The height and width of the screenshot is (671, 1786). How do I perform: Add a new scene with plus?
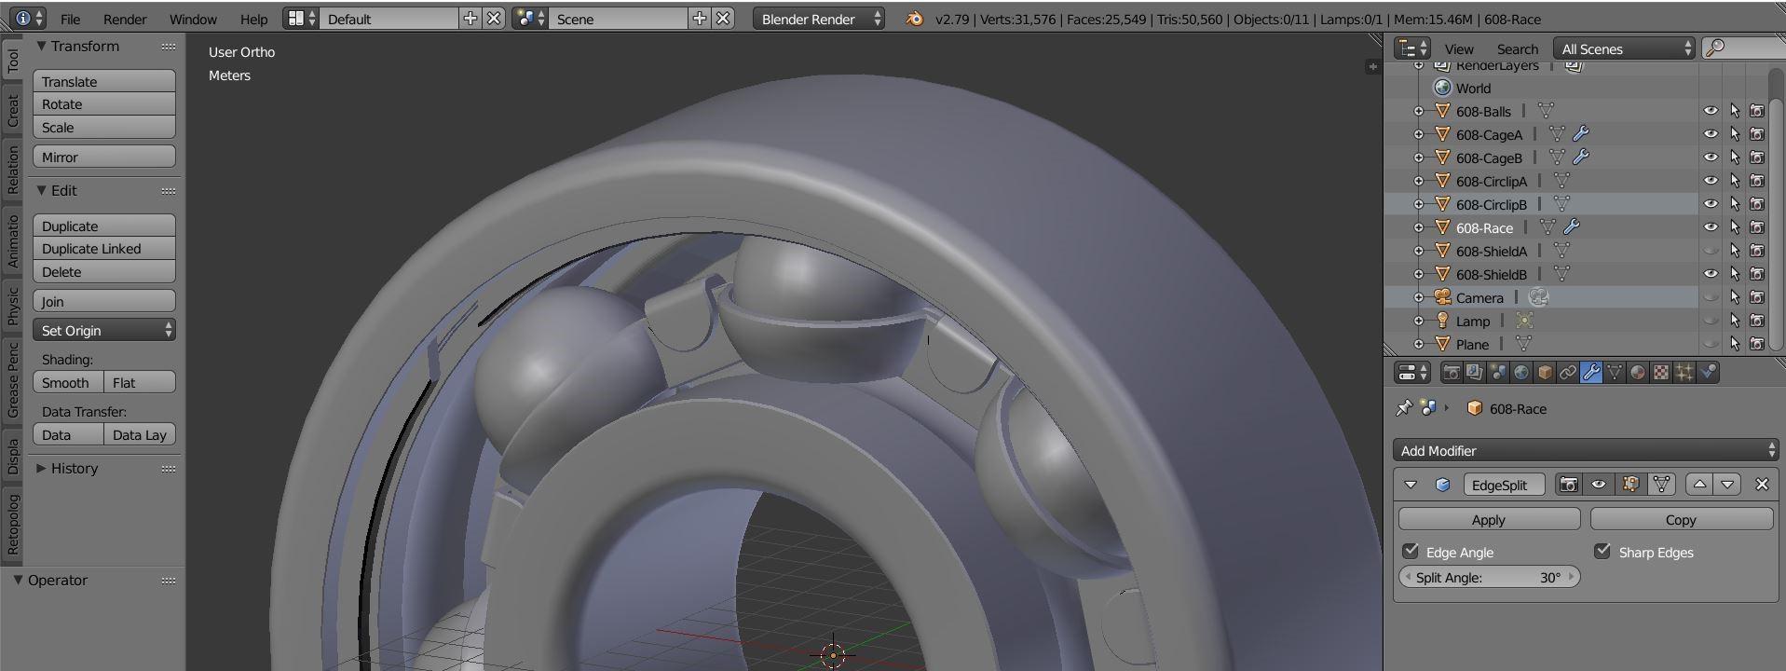tap(700, 19)
